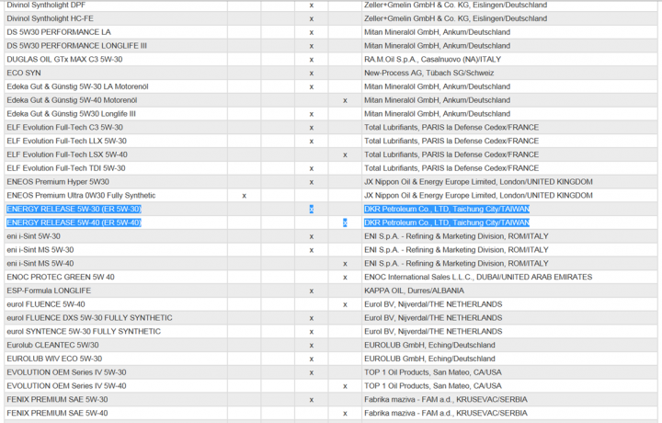This screenshot has width=662, height=423.
Task: Click New-Process AG, Tübach SG/Schweiz
Action: [x=429, y=73]
